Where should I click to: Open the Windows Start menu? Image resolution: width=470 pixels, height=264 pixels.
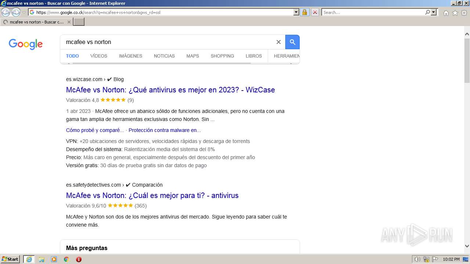[x=10, y=259]
